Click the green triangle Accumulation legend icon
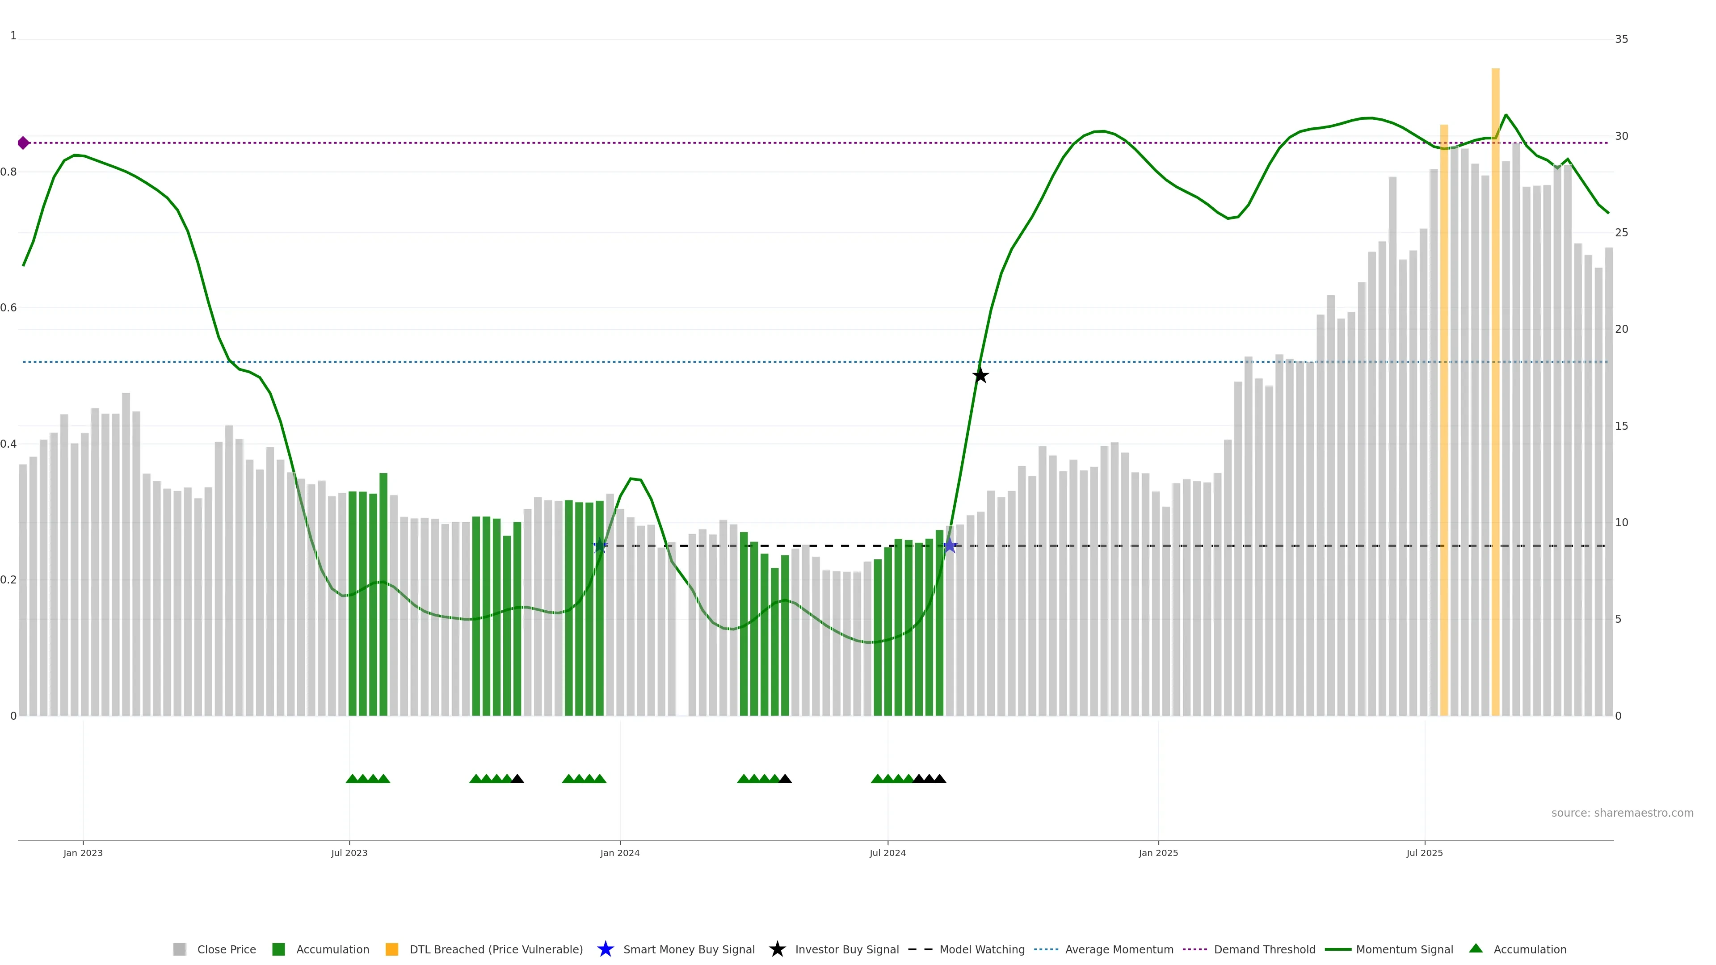The height and width of the screenshot is (965, 1716). pos(1476,948)
